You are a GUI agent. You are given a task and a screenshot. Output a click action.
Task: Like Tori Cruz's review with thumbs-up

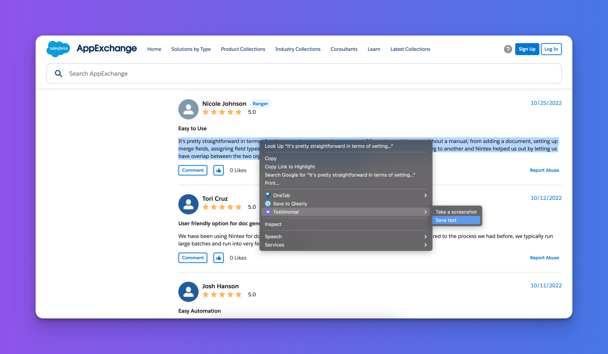point(219,258)
